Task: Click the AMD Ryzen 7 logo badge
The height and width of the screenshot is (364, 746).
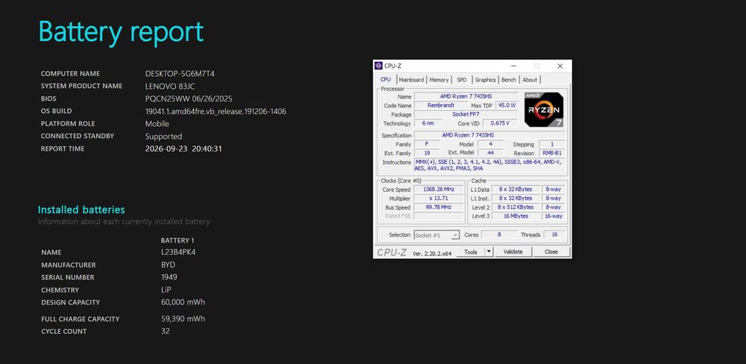Action: click(x=545, y=110)
